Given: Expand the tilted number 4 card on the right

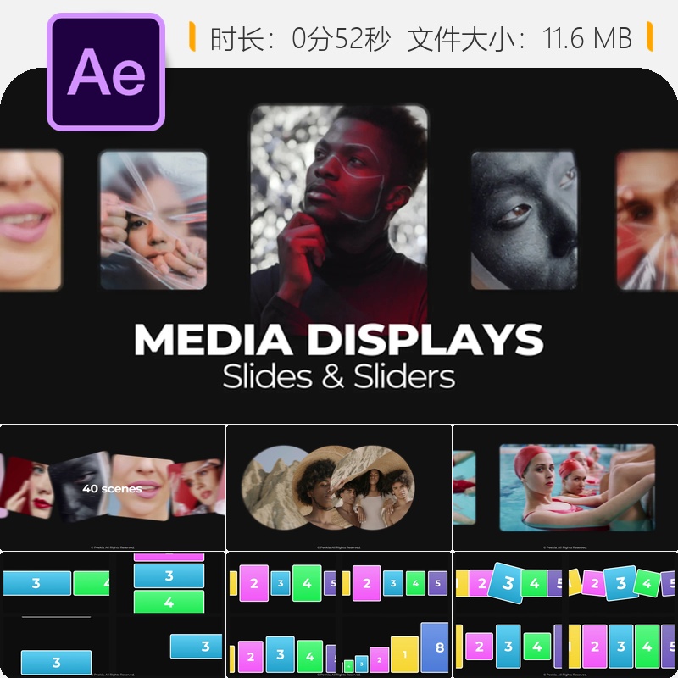Looking at the screenshot, I should click(x=647, y=583).
